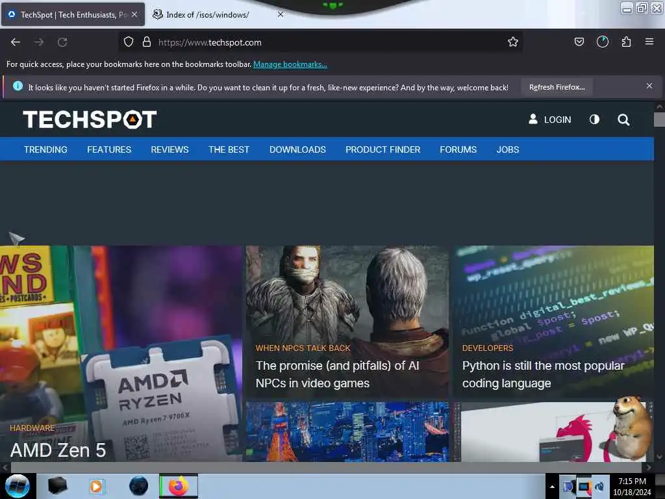Image resolution: width=665 pixels, height=499 pixels.
Task: Click the TechSpot logo
Action: click(90, 120)
